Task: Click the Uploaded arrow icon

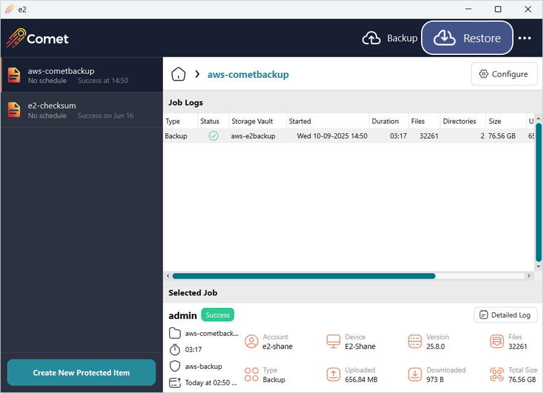Action: [334, 374]
